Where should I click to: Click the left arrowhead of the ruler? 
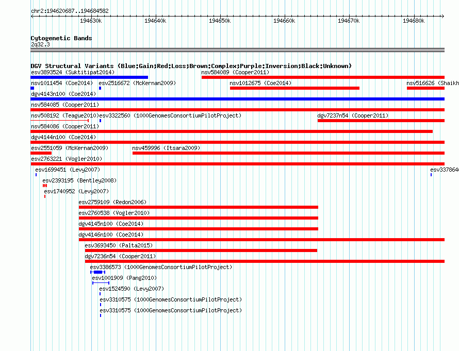(32, 16)
